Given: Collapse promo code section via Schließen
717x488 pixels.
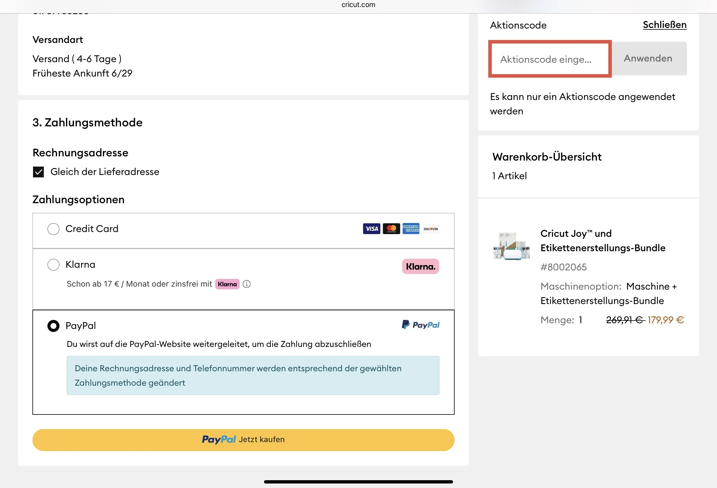Looking at the screenshot, I should [664, 25].
